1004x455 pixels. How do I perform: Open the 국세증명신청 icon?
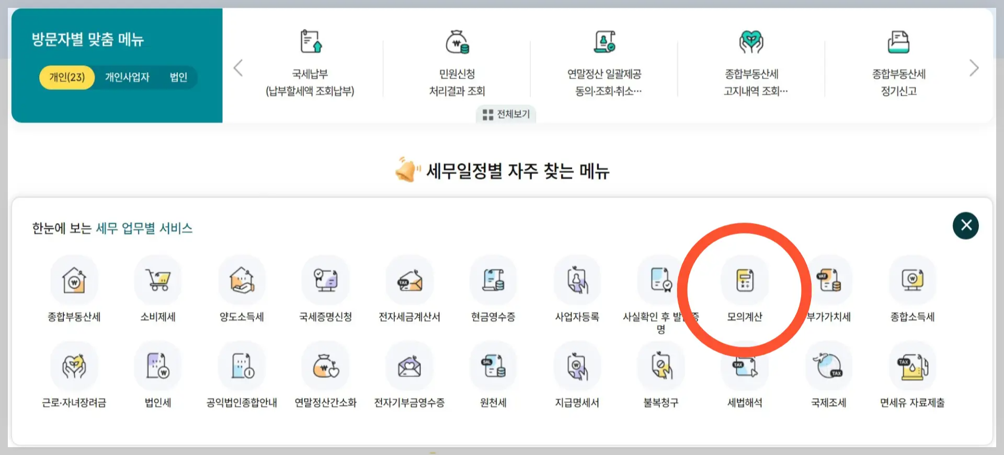pos(325,280)
